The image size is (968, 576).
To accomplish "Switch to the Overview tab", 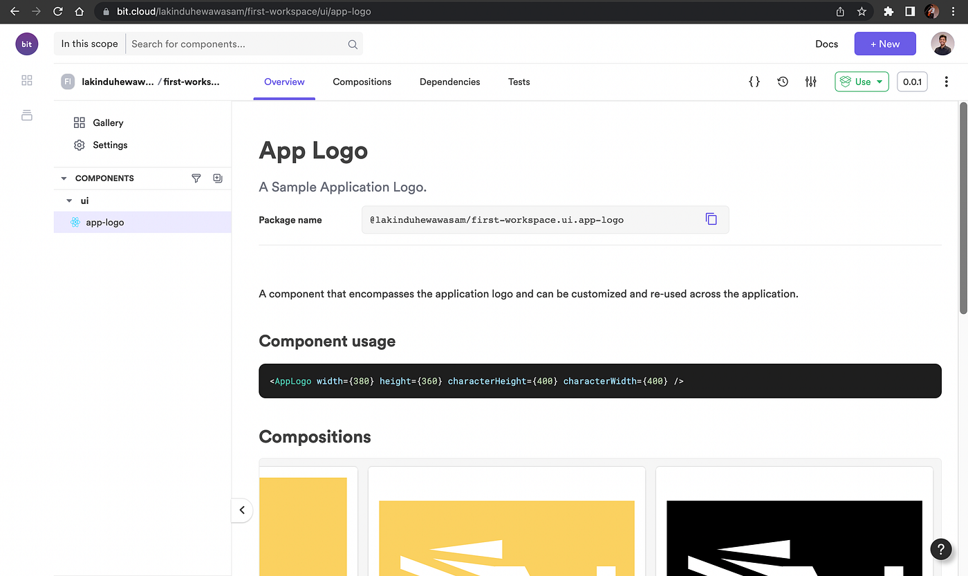I will tap(284, 82).
